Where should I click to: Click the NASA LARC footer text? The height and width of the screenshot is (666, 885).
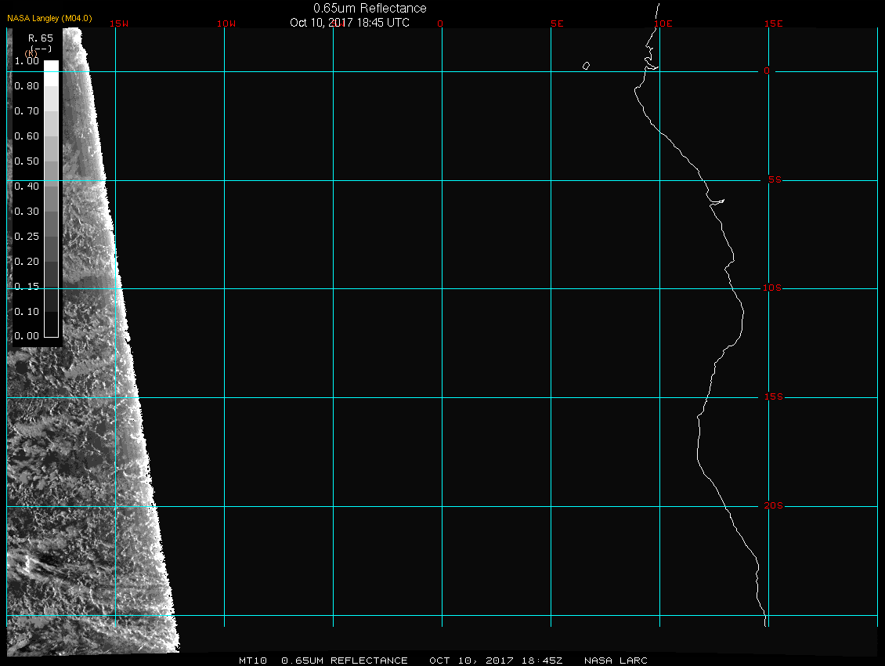tap(616, 661)
